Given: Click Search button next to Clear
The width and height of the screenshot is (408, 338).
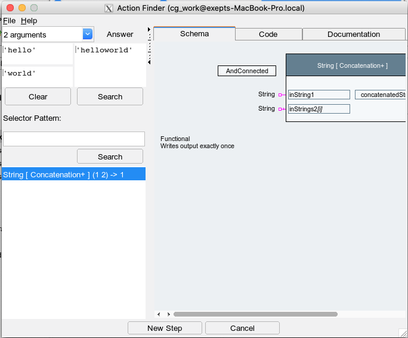Looking at the screenshot, I should 110,96.
